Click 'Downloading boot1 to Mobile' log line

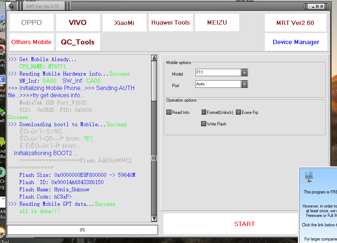pos(67,124)
